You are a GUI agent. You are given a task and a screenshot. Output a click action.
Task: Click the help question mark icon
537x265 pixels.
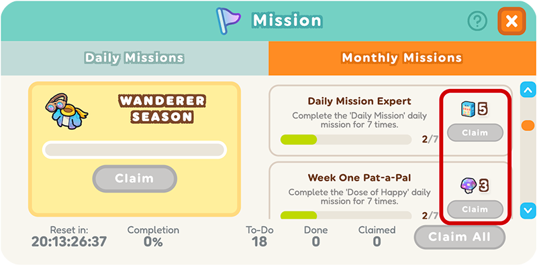coord(477,21)
